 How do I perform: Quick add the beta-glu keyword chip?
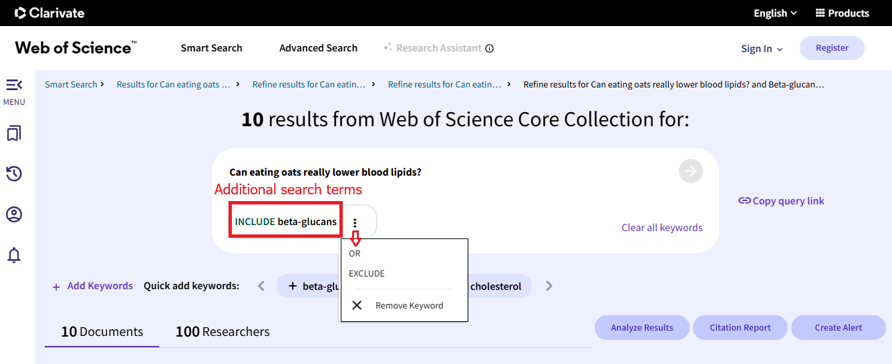309,286
